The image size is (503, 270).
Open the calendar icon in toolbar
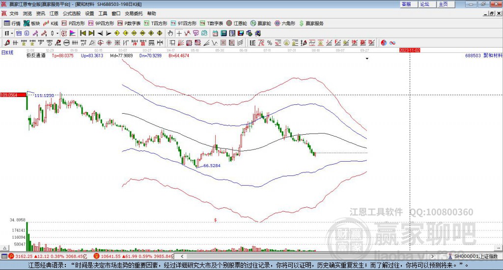point(215,33)
